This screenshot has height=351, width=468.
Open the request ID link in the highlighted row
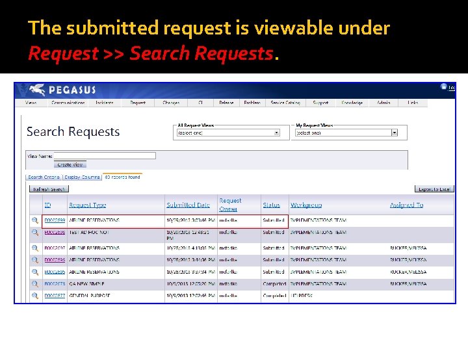point(55,220)
